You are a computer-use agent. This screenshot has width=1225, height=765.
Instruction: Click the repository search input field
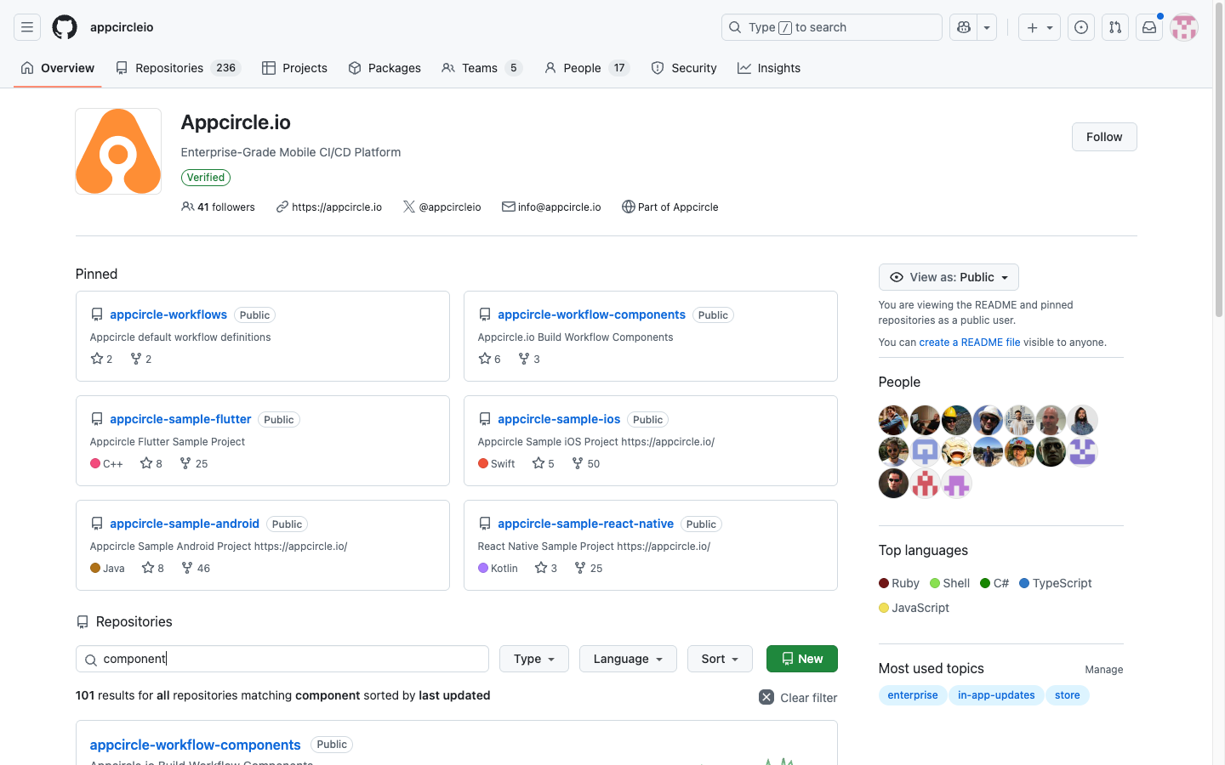[x=289, y=659]
